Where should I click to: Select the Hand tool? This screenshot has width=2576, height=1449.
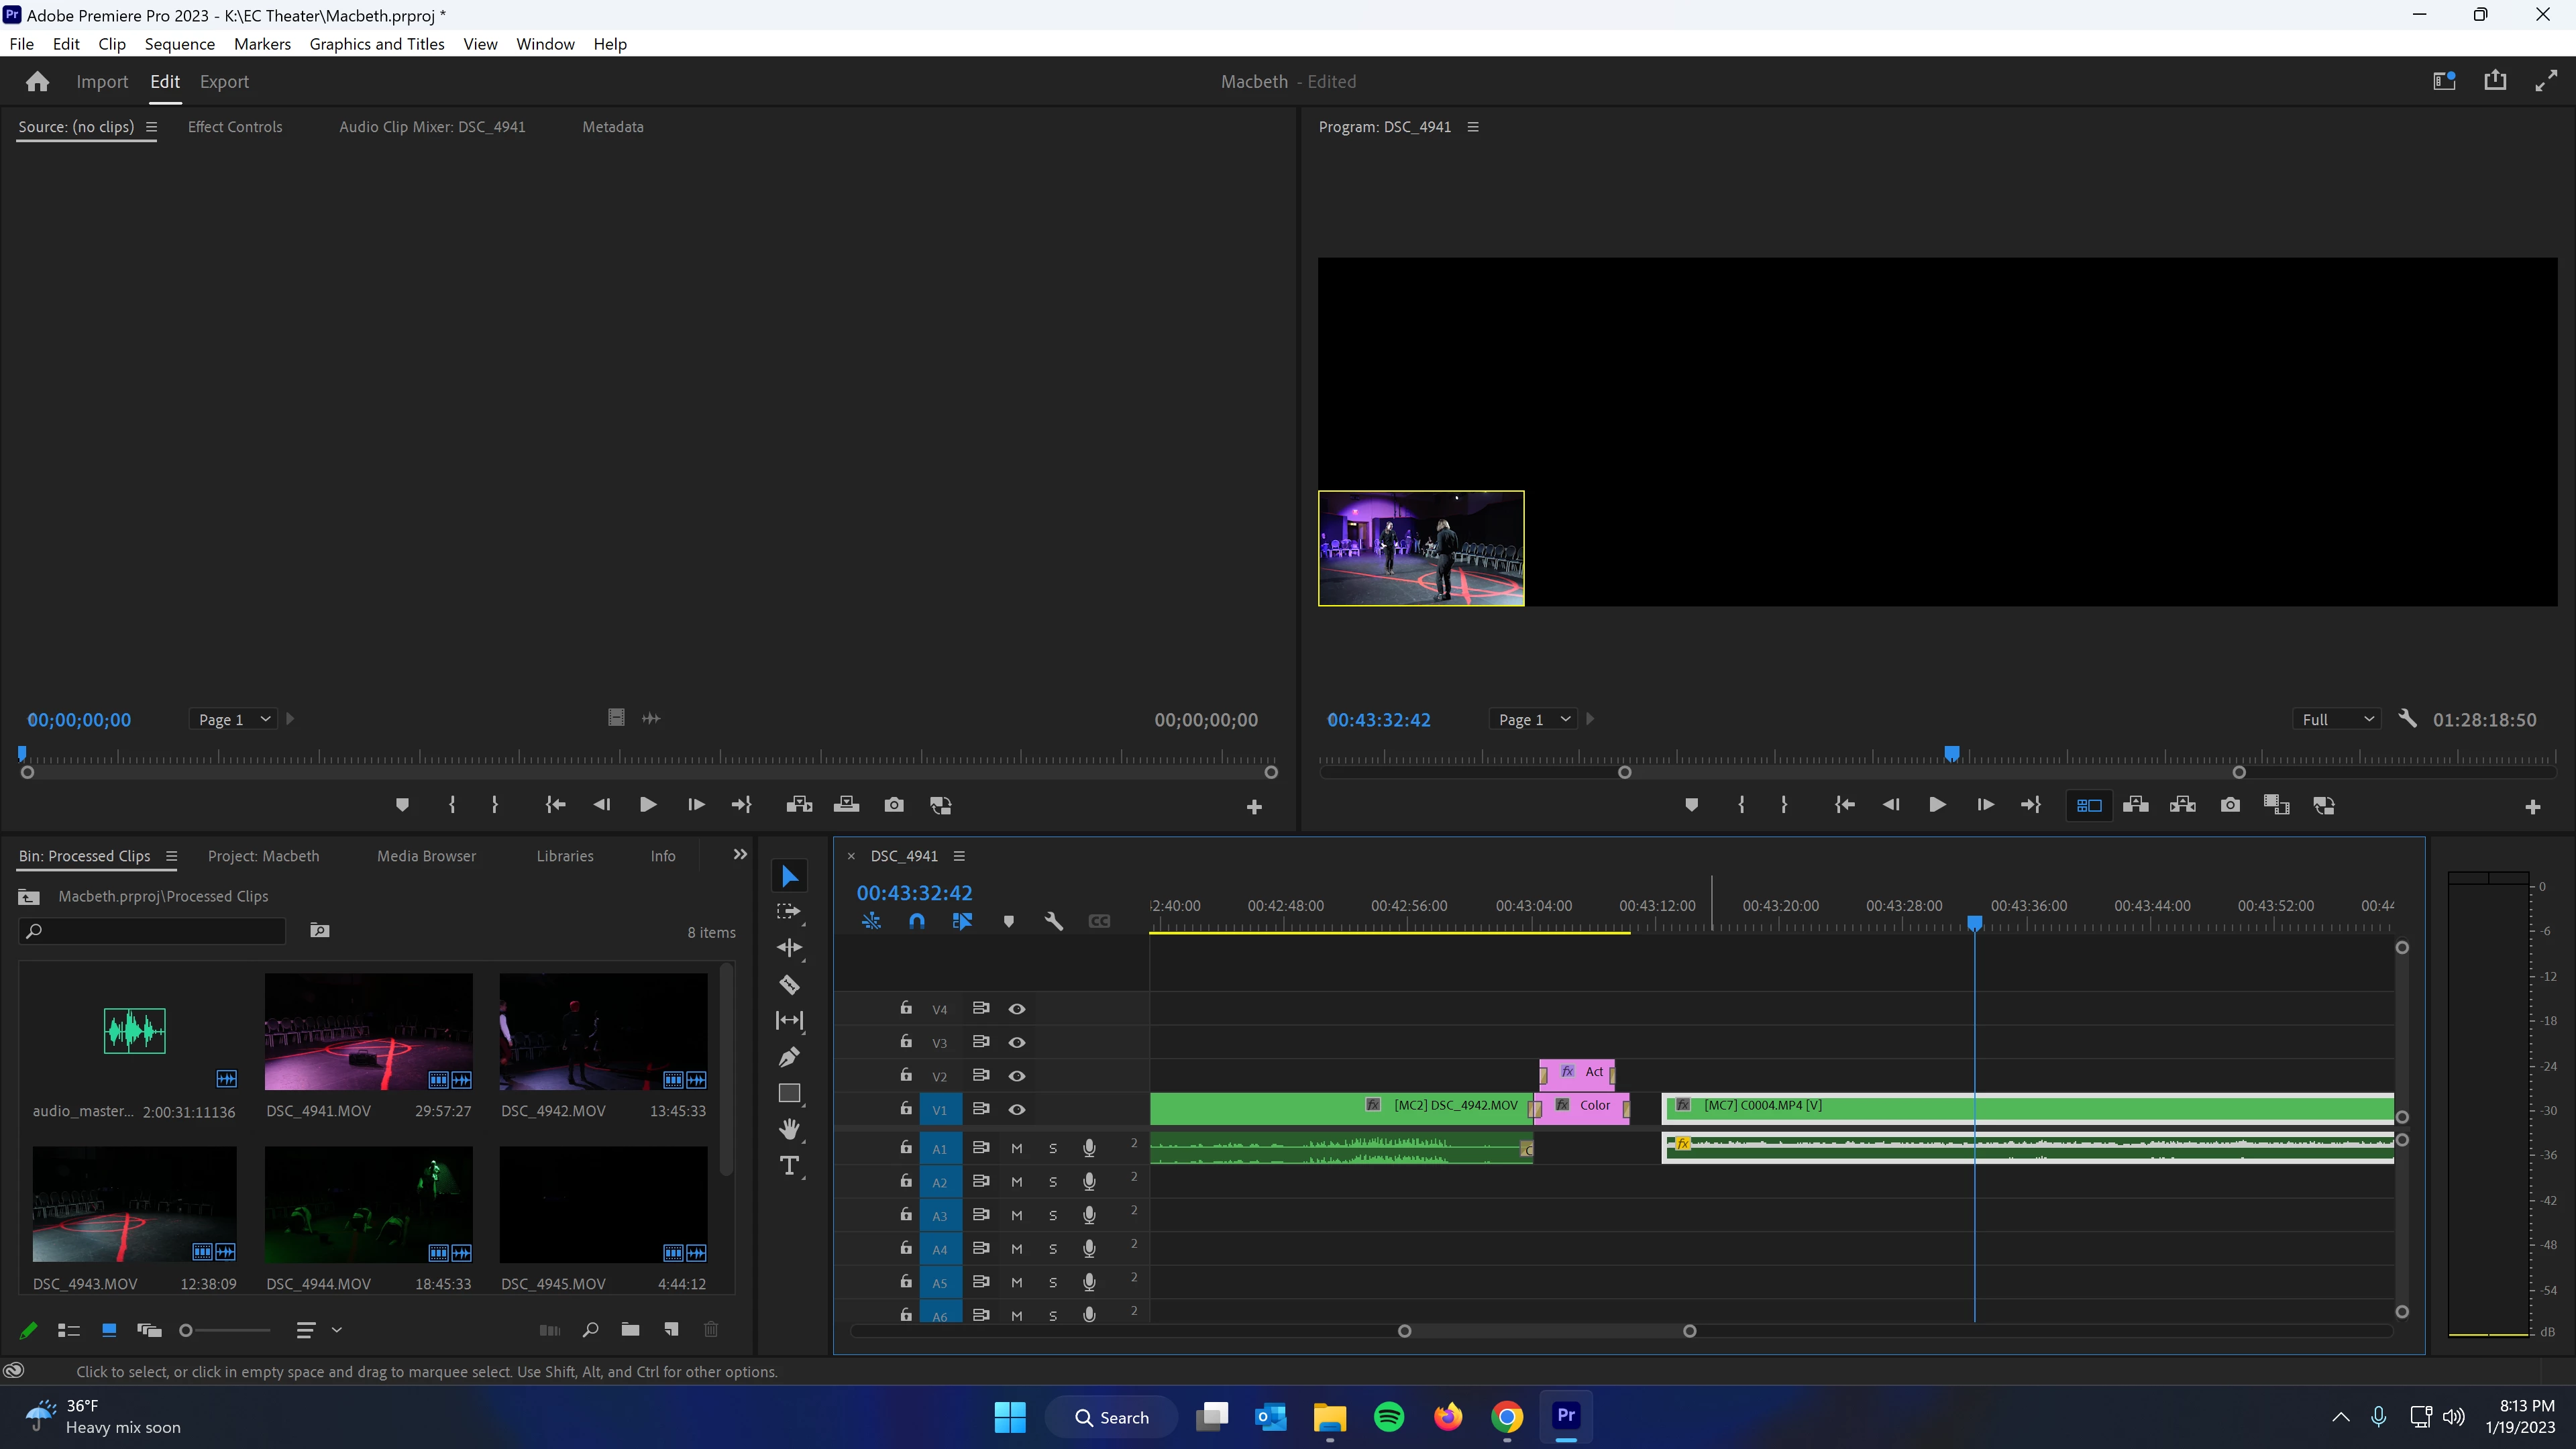point(789,1129)
